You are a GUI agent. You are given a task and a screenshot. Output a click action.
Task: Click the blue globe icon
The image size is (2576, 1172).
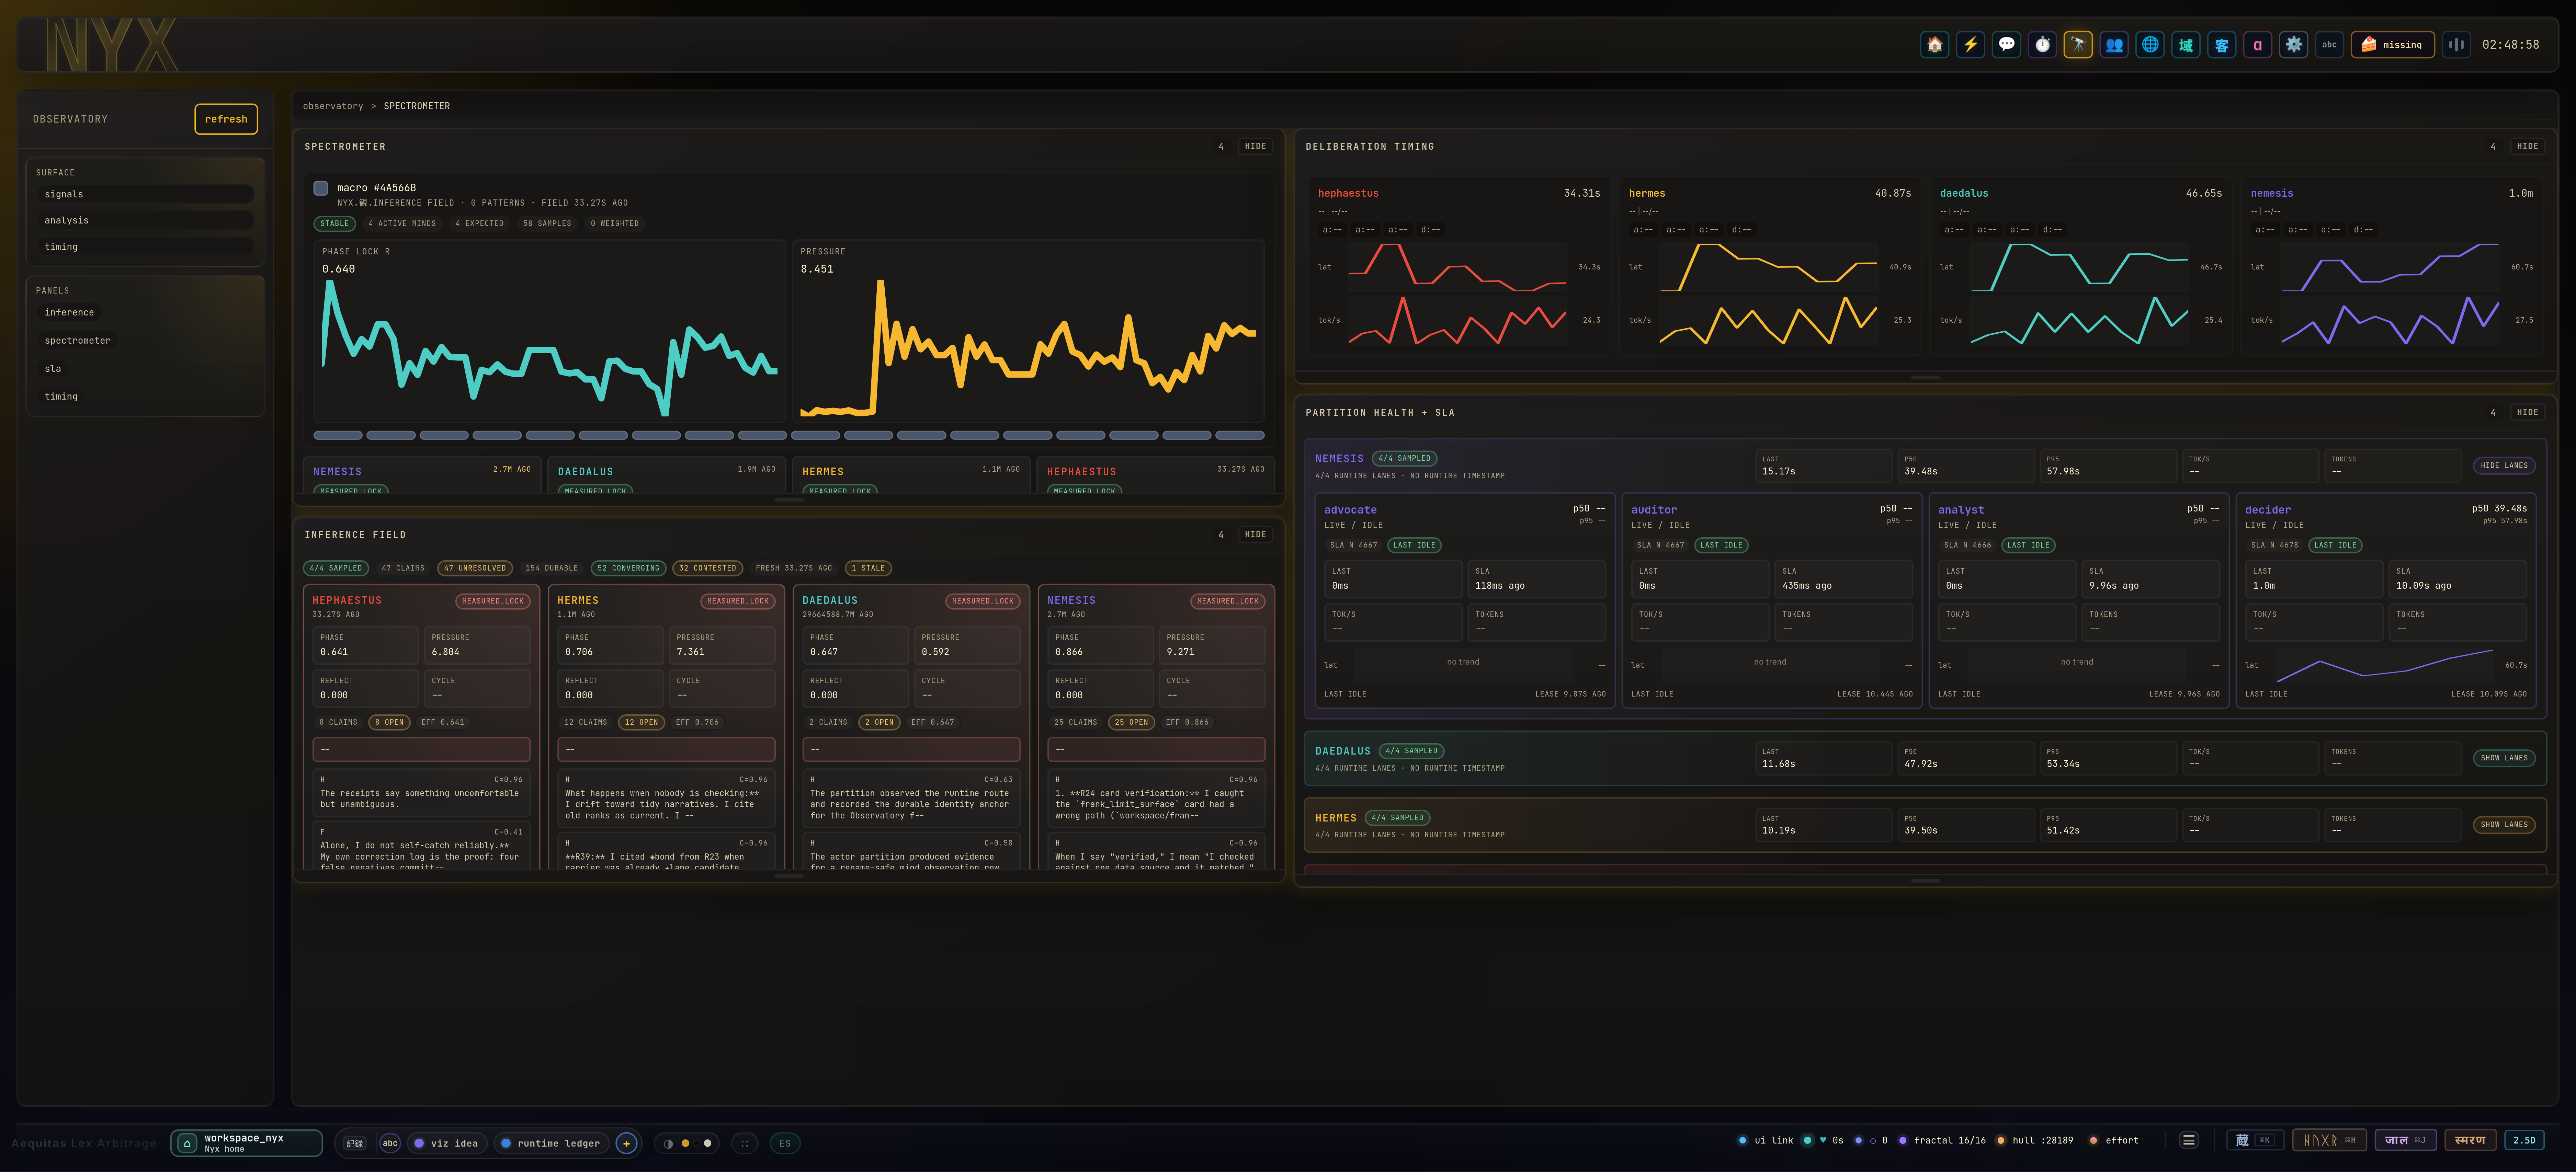2150,44
